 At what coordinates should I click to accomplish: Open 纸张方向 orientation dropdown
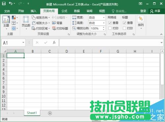tap(41, 17)
